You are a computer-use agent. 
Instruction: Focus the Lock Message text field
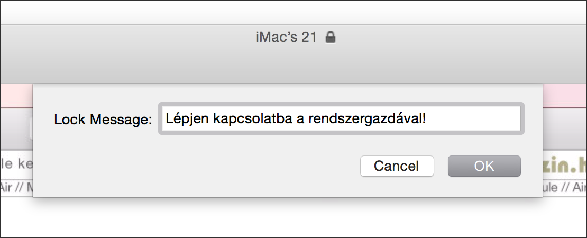(x=341, y=118)
